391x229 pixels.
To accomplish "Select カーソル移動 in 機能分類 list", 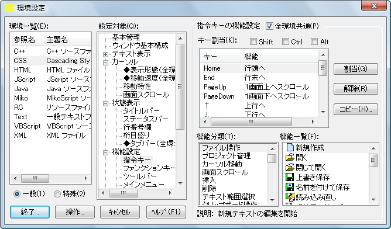I will 234,164.
